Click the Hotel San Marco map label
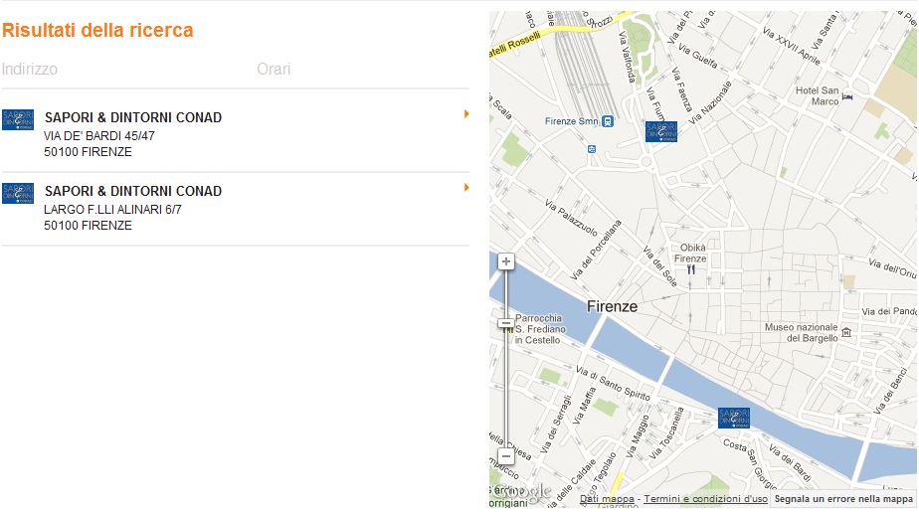 pyautogui.click(x=817, y=95)
